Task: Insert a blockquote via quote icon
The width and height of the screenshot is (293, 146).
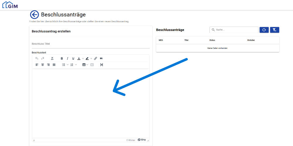Action: pyautogui.click(x=101, y=58)
